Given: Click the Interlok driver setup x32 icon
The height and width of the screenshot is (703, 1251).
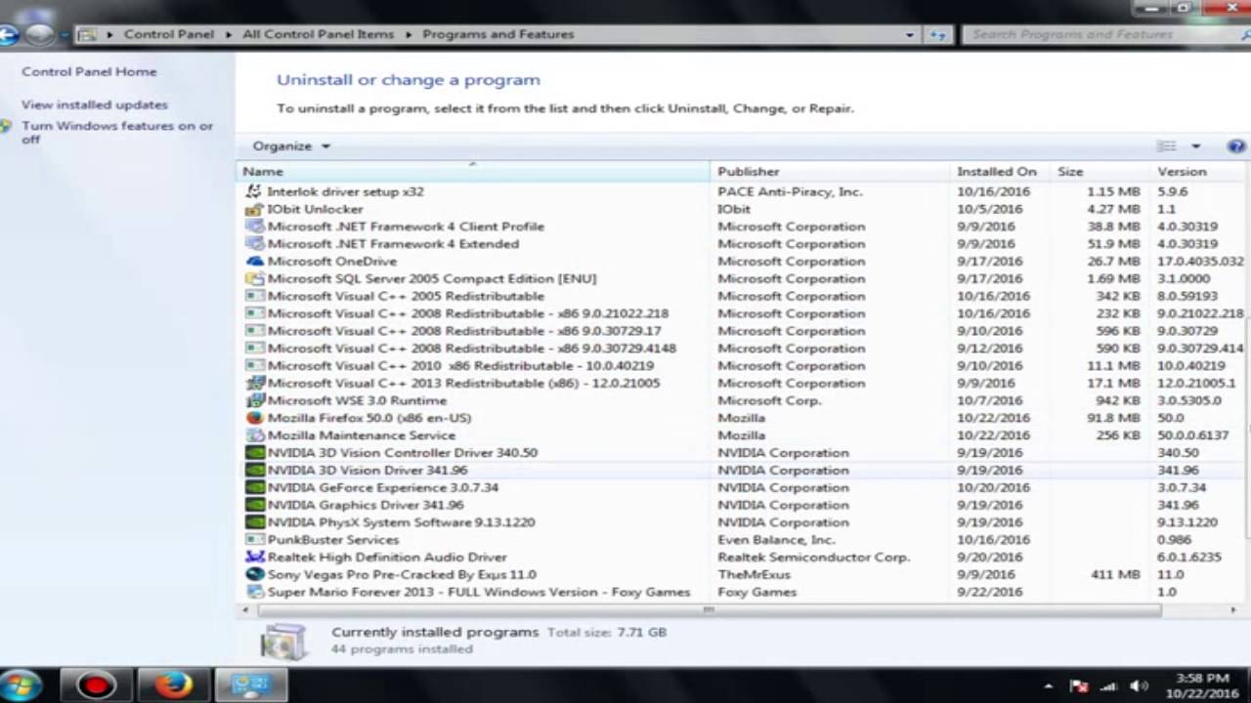Looking at the screenshot, I should click(x=254, y=191).
